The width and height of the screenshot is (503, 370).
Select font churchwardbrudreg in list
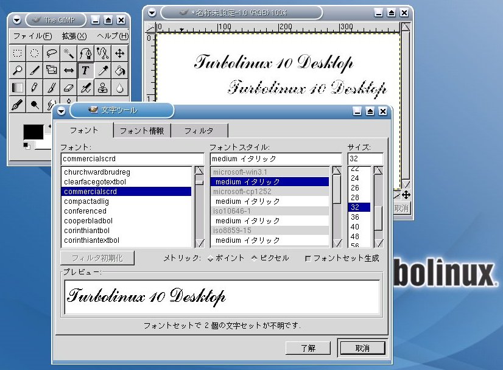point(127,172)
